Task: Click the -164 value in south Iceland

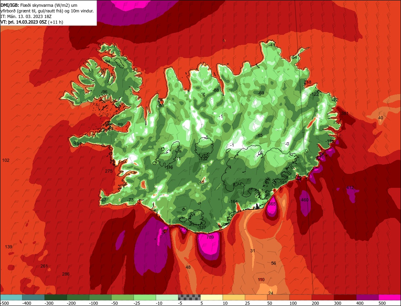Action: pyautogui.click(x=233, y=201)
